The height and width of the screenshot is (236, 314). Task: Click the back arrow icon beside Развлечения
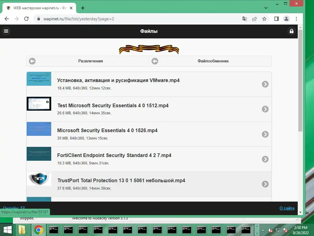pos(32,61)
